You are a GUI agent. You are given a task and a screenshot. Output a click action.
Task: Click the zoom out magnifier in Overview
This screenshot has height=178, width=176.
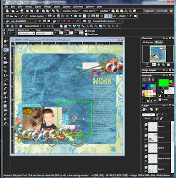point(159,65)
